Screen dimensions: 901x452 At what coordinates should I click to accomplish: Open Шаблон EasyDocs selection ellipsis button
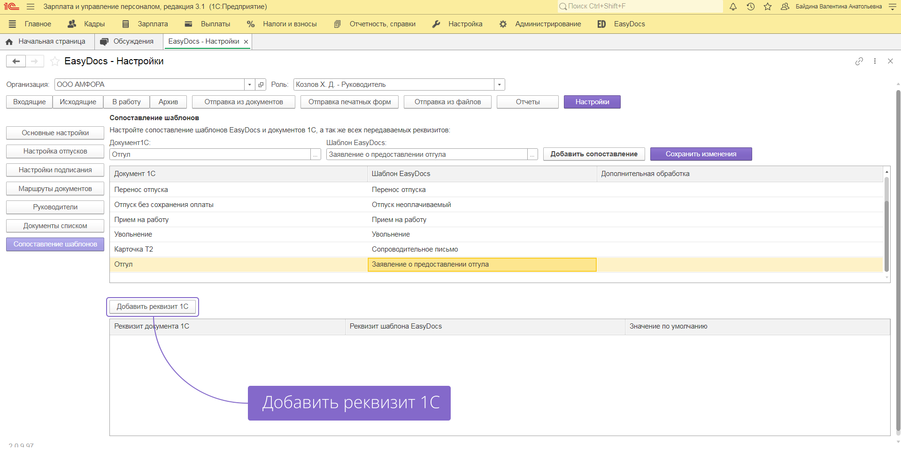[x=532, y=154]
